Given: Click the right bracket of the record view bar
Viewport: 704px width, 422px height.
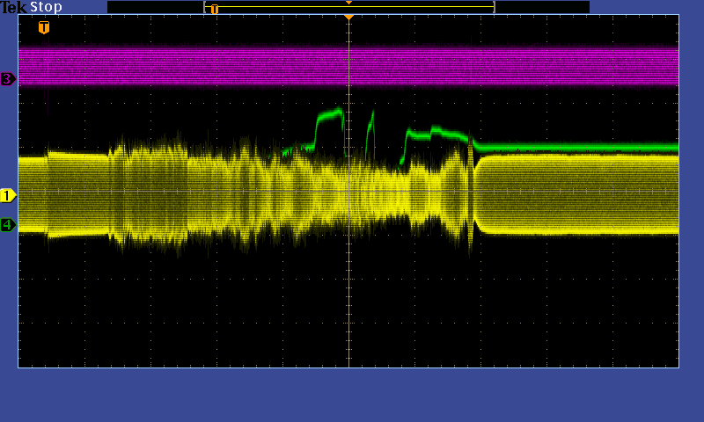Looking at the screenshot, I should (x=494, y=7).
